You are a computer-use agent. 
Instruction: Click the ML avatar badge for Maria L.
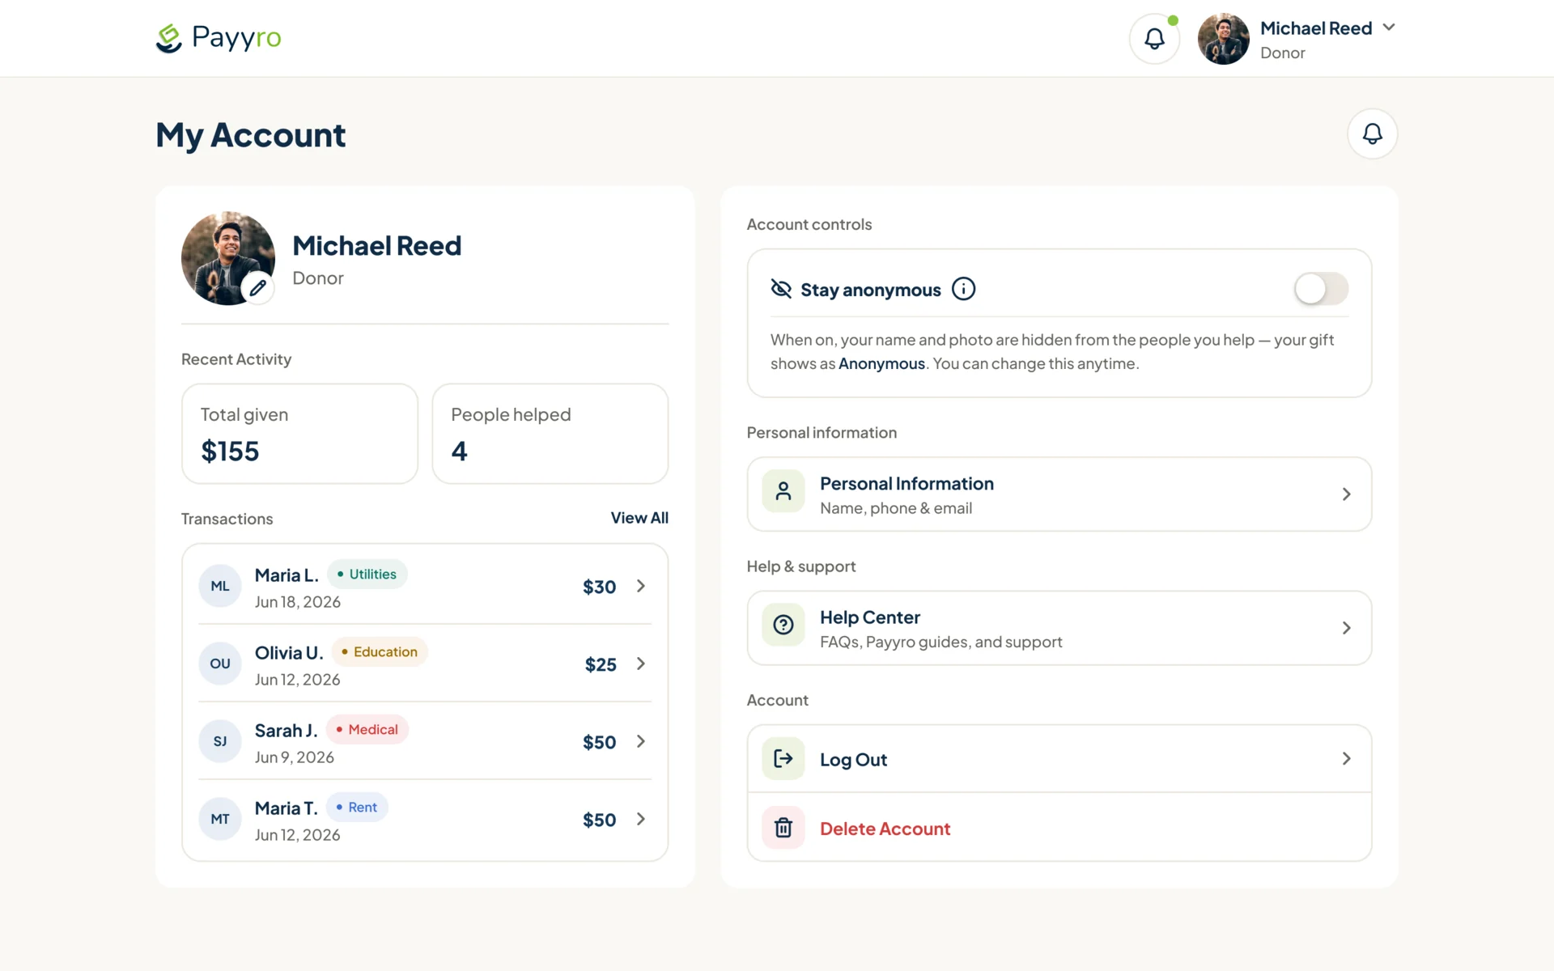tap(220, 586)
